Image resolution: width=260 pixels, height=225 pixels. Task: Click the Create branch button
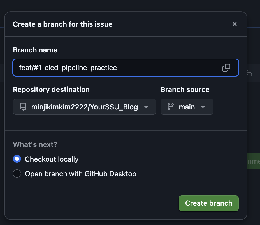[209, 203]
